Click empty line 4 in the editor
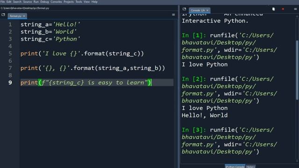The height and width of the screenshot is (168, 299). [x=96, y=46]
